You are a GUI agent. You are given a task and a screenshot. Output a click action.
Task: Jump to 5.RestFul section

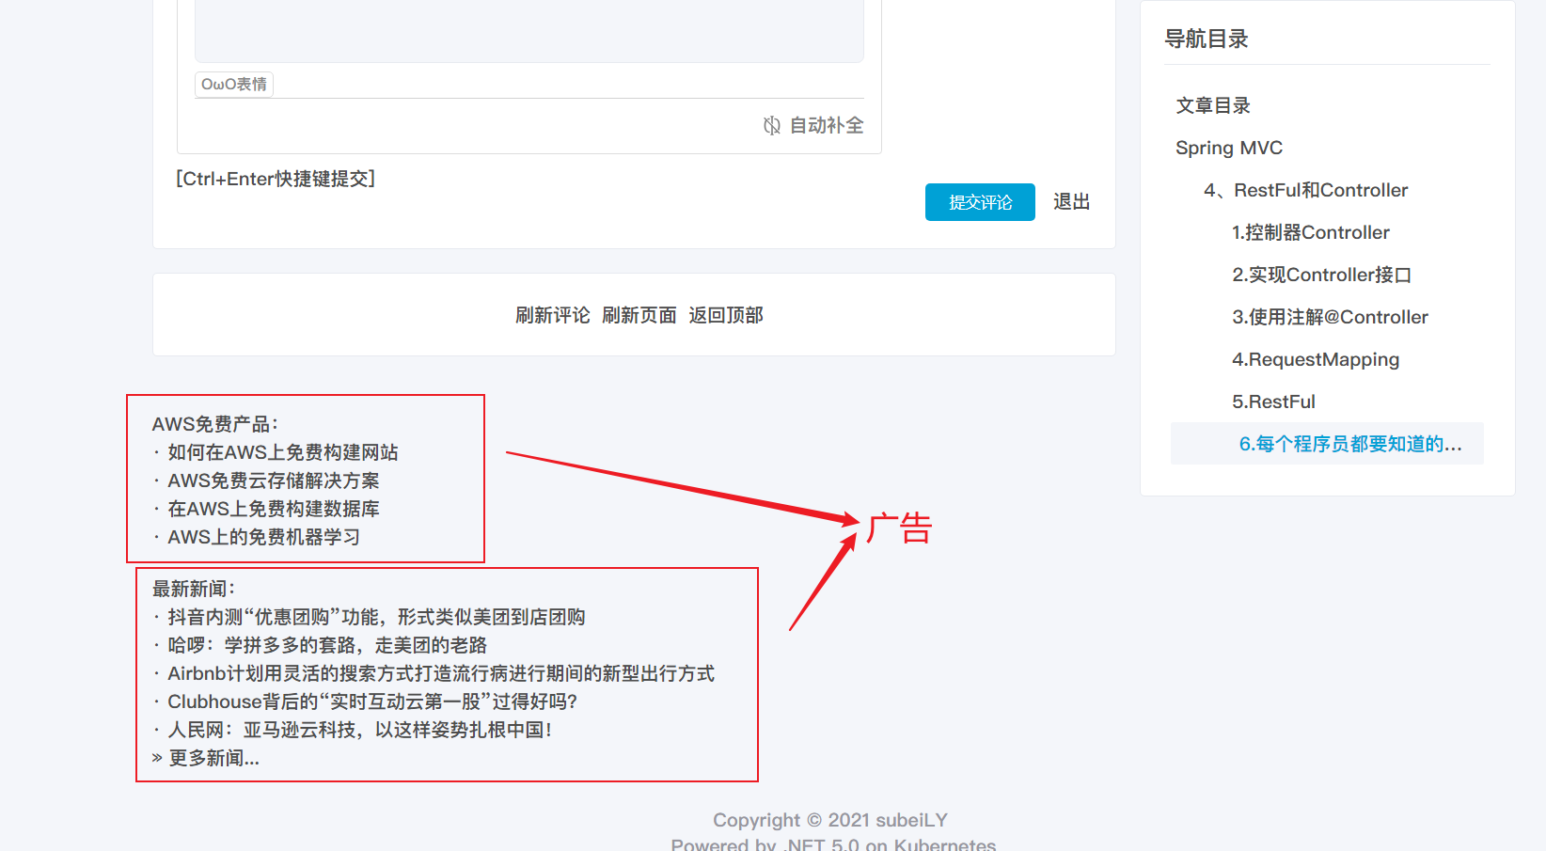[x=1274, y=402]
